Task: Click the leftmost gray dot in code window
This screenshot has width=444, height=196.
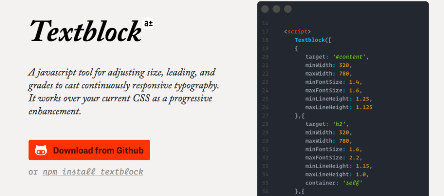Action: point(265,9)
